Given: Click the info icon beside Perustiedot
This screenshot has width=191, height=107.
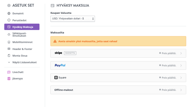Looking at the screenshot, I should [9, 20].
